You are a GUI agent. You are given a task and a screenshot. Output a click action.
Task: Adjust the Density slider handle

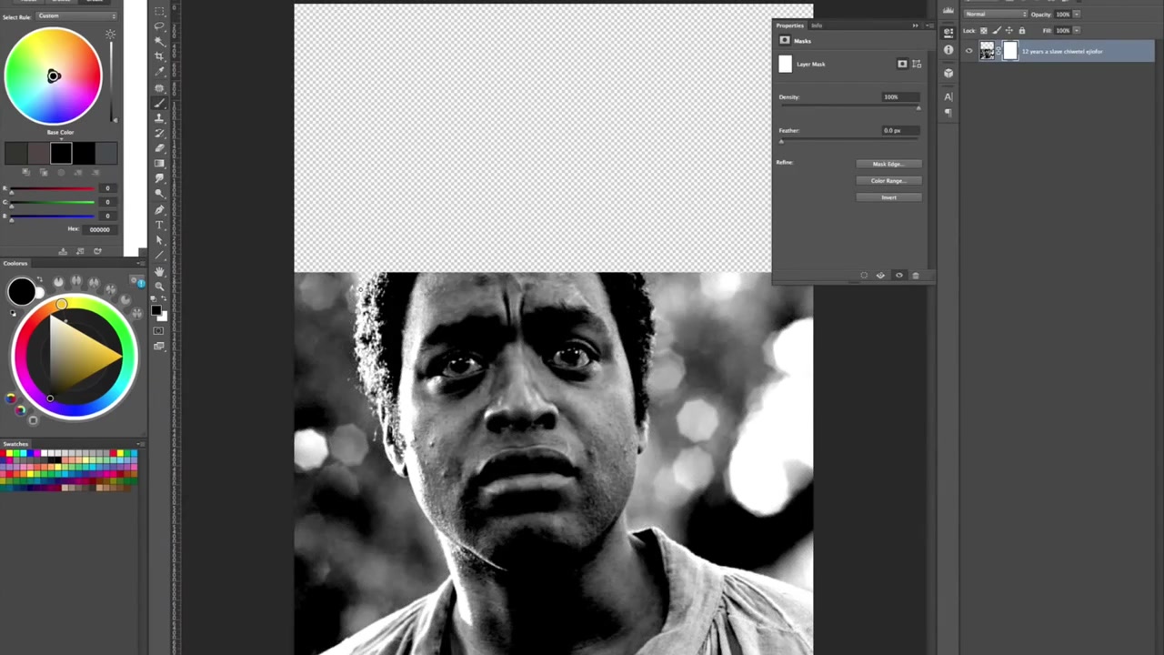918,108
